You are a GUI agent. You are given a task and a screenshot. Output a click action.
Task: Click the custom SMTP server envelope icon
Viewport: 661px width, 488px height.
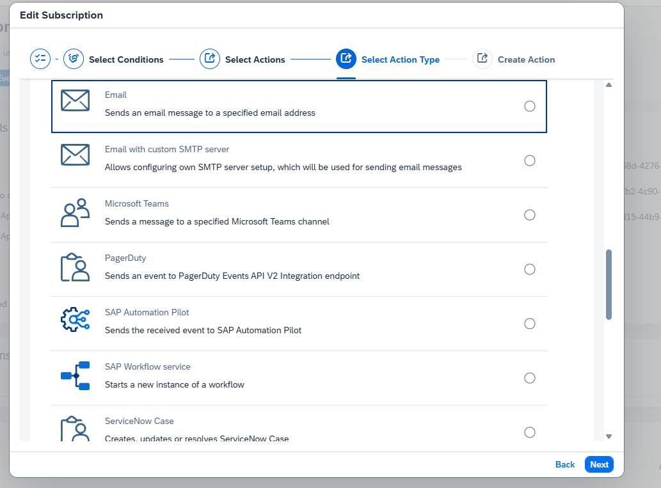(75, 155)
